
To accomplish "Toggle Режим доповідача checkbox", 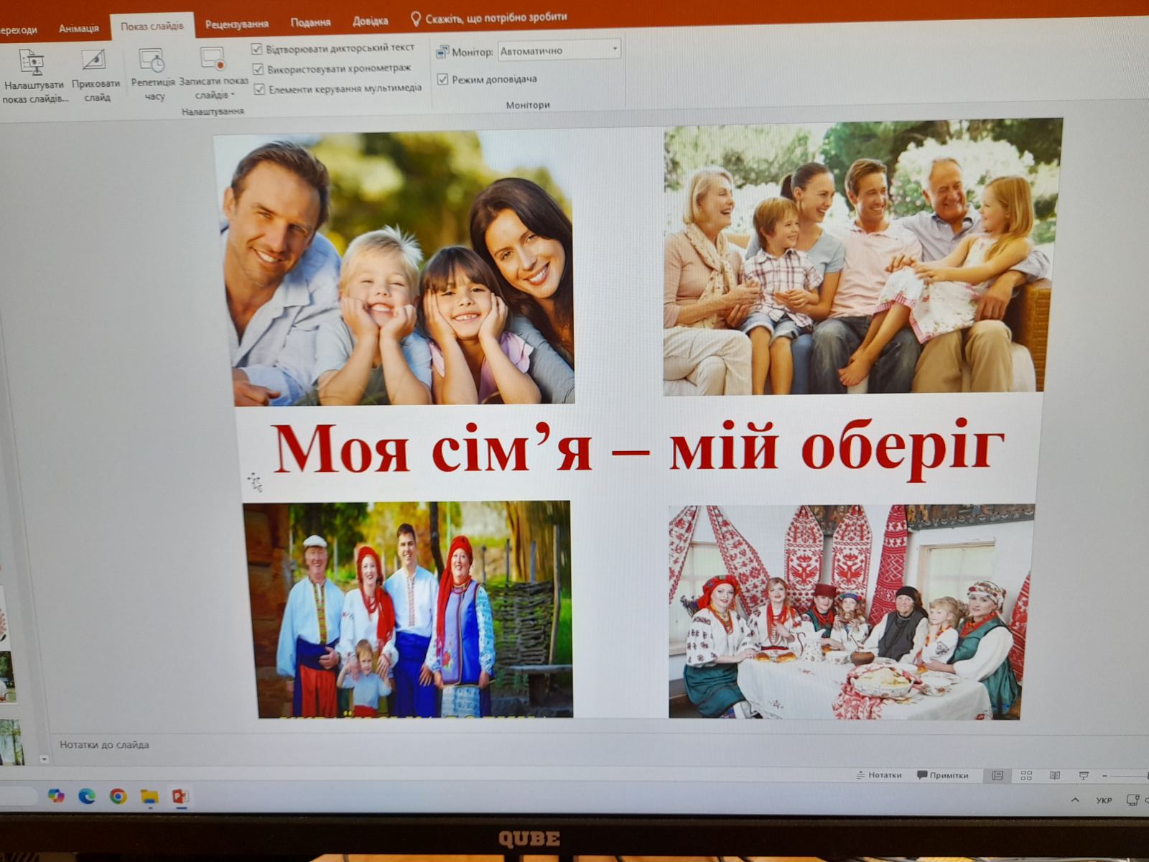I will (442, 79).
